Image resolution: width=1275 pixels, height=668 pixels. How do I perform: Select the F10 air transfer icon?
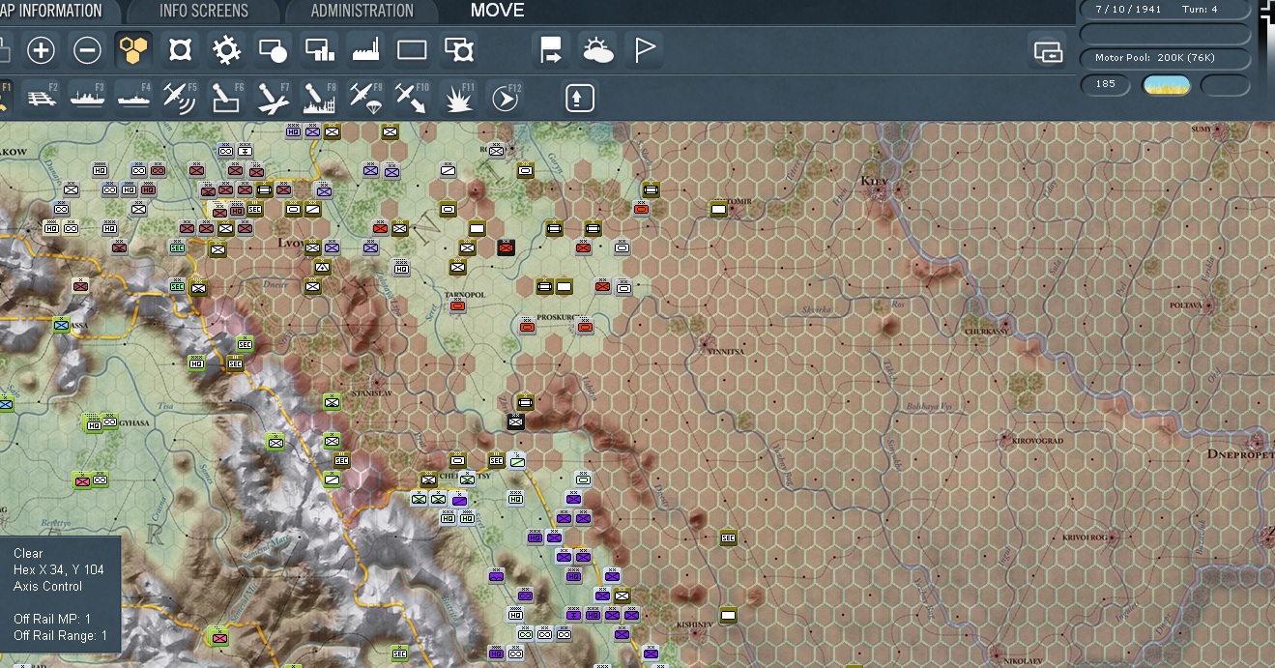[x=412, y=98]
